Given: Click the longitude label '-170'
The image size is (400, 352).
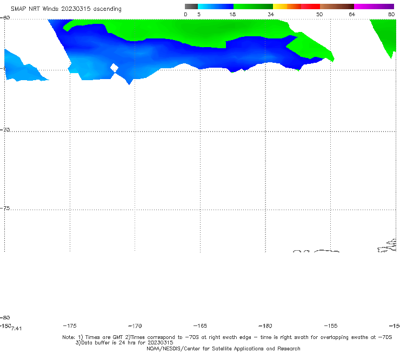Looking at the screenshot, I should (x=135, y=325).
